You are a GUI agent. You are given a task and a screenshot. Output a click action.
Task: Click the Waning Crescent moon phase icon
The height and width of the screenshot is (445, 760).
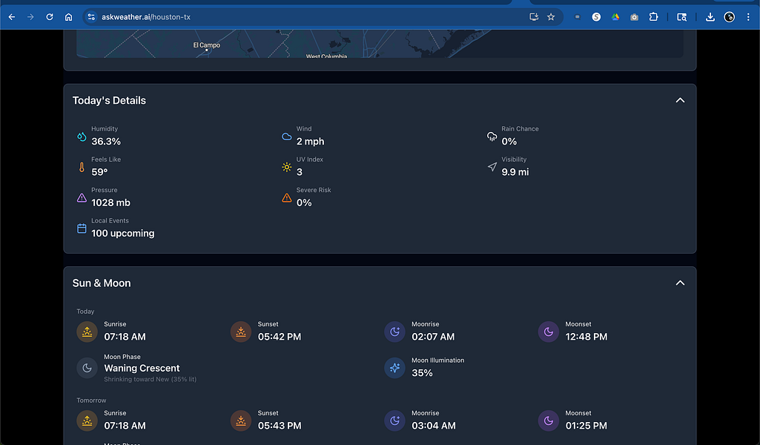[87, 368]
